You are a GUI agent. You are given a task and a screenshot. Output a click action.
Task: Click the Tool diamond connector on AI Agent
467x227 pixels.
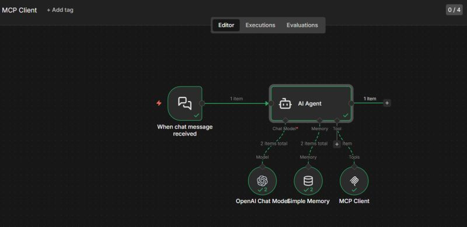click(x=337, y=120)
